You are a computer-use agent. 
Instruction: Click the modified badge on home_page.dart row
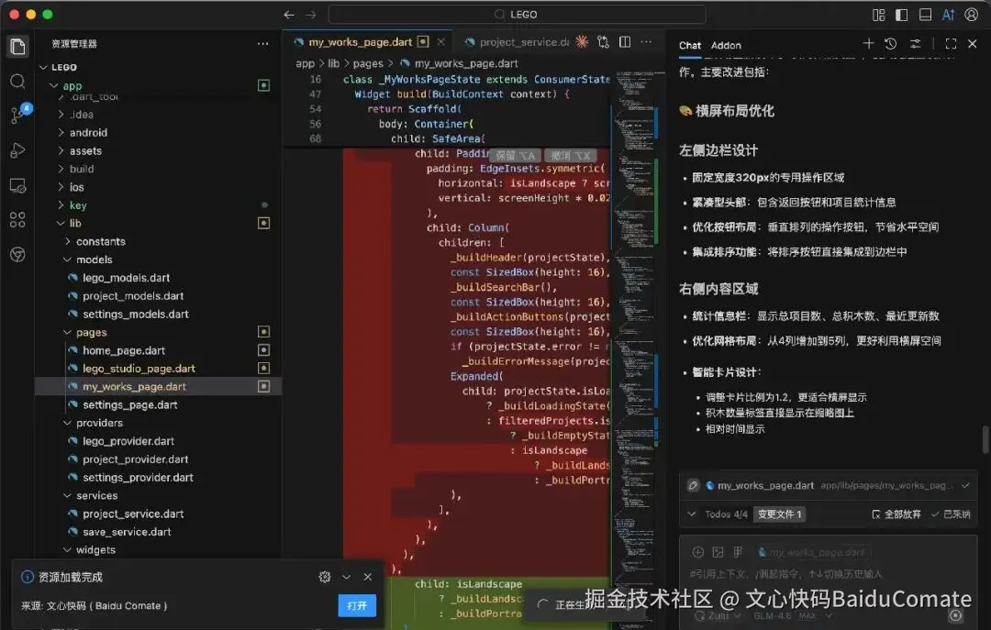pyautogui.click(x=264, y=350)
